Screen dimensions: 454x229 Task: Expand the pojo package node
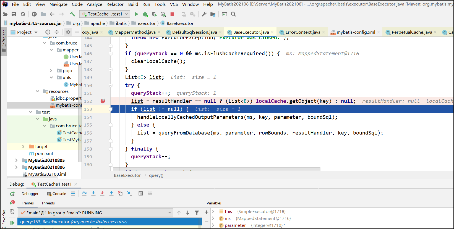coord(51,70)
